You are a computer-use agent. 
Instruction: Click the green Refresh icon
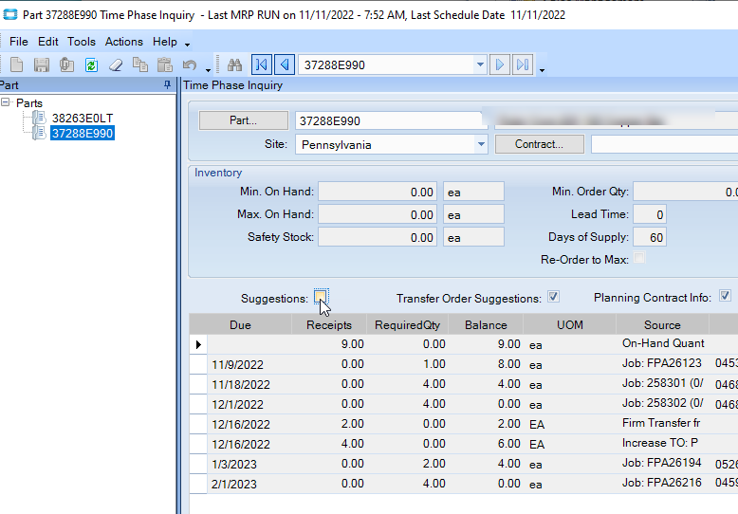coord(91,64)
